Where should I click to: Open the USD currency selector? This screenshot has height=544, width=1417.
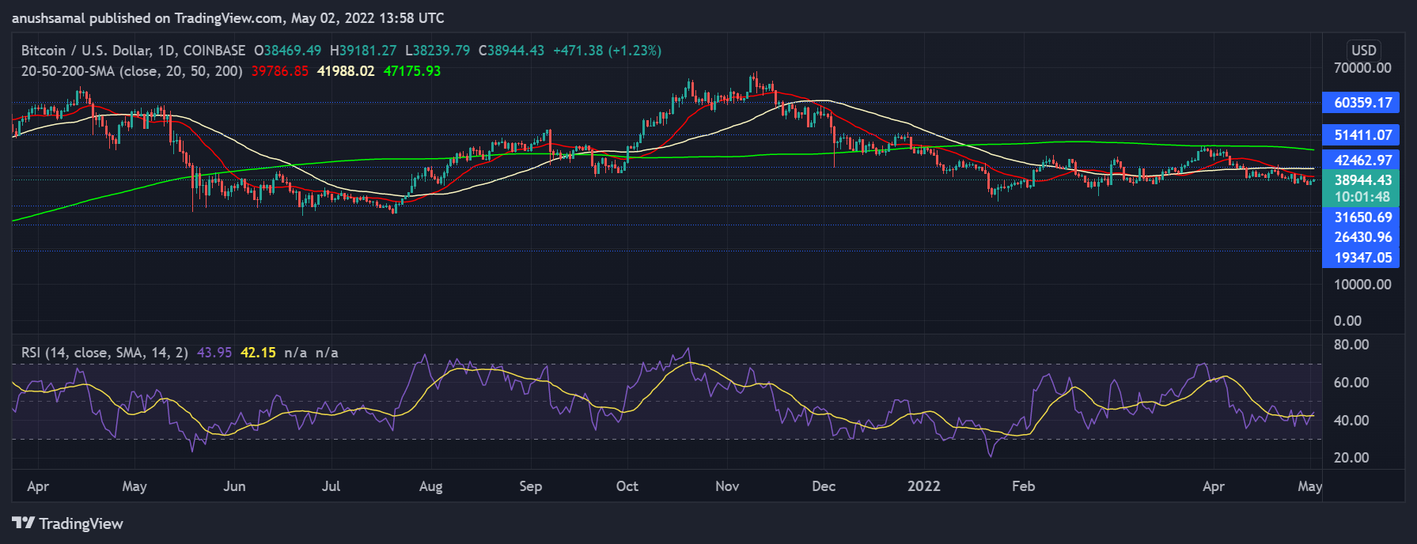pos(1363,50)
